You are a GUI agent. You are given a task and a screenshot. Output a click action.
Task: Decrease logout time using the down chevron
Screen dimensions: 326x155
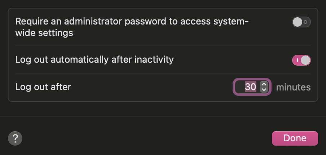[x=264, y=90]
